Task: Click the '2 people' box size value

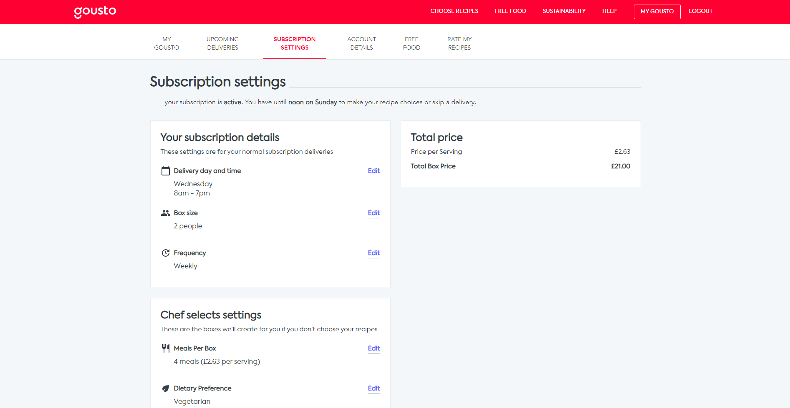Action: (x=188, y=226)
